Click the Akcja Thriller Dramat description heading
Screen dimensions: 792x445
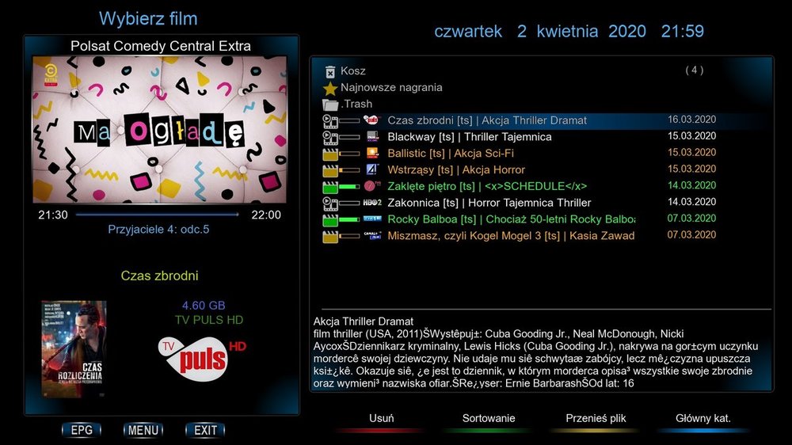click(364, 321)
